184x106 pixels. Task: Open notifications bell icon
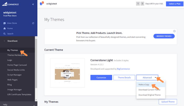coord(41,4)
